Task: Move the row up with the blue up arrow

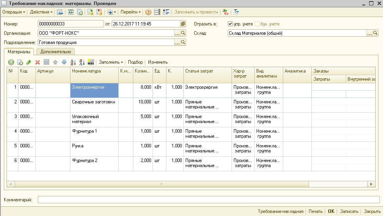Action: point(55,62)
